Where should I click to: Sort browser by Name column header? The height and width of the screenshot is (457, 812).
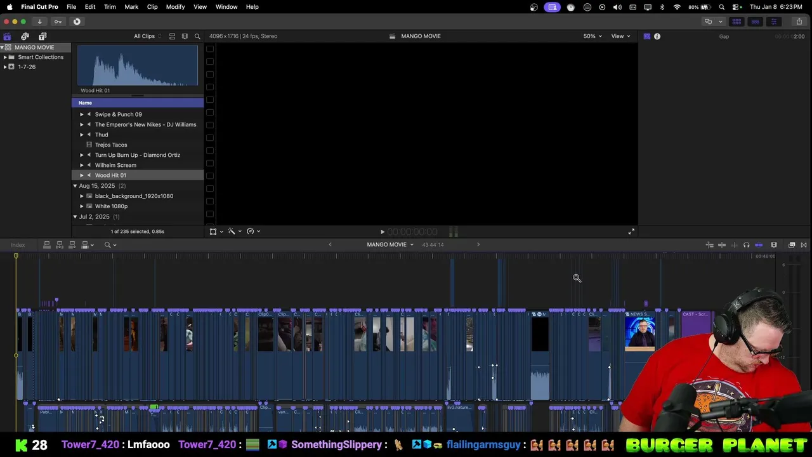pos(138,103)
